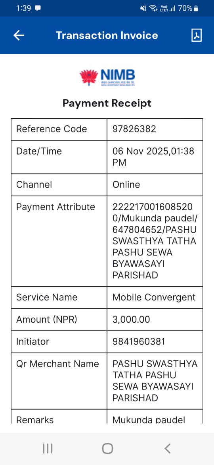Tap the Online channel value
The width and height of the screenshot is (214, 465).
pyautogui.click(x=126, y=185)
